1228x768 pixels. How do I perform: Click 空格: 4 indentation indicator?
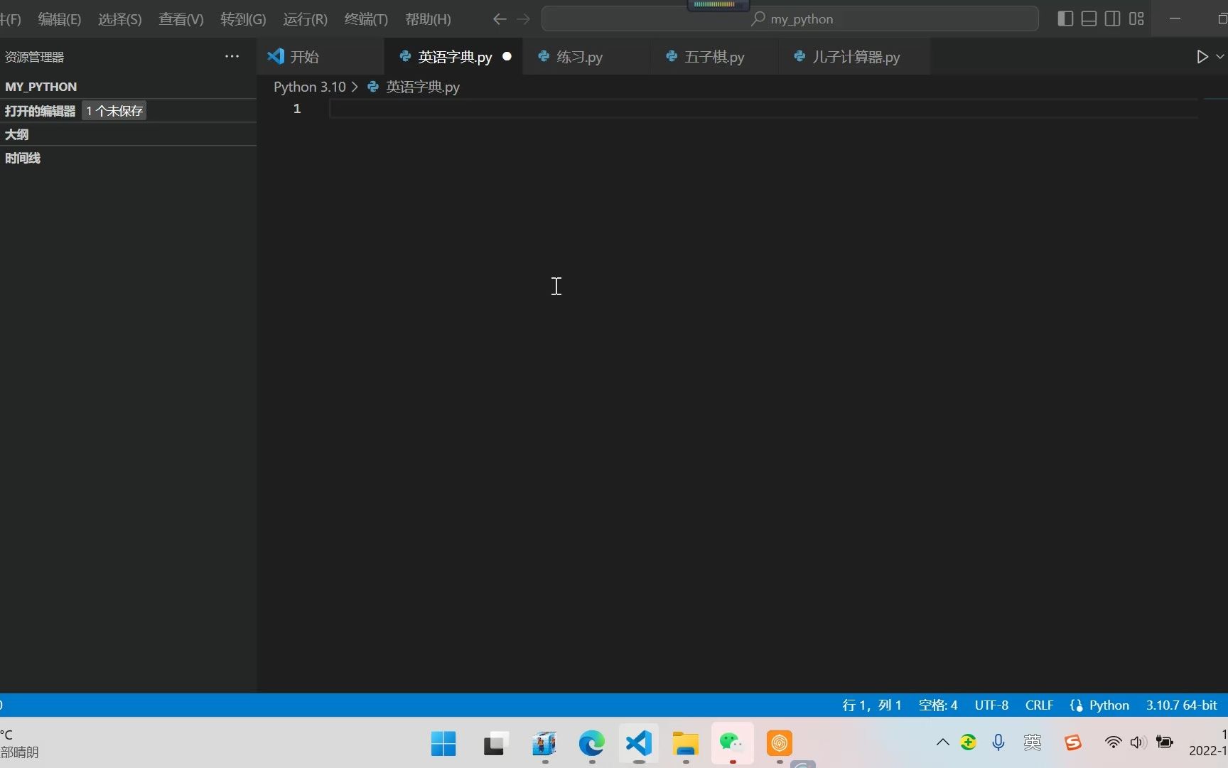[937, 705]
